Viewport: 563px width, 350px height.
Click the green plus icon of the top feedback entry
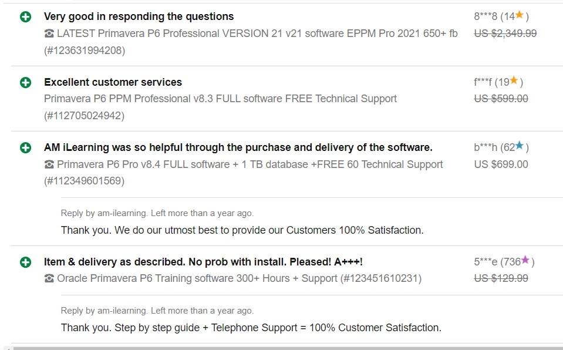pos(24,16)
